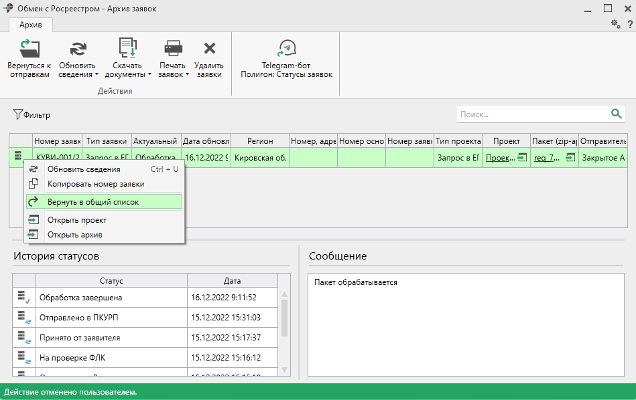Open Telegram-бот Полигон: Статусы заявок
This screenshot has width=636, height=400.
coord(286,48)
